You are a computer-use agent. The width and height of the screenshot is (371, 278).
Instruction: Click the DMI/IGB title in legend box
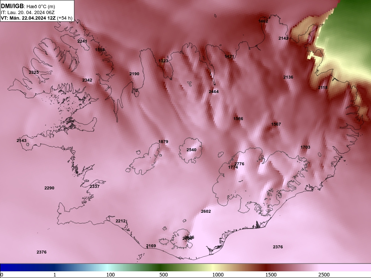click(12, 6)
